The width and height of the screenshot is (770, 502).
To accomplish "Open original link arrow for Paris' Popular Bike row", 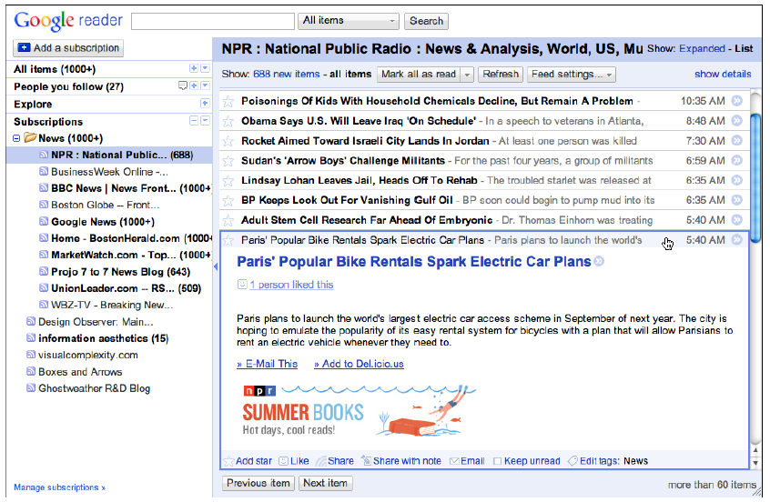I will point(736,240).
